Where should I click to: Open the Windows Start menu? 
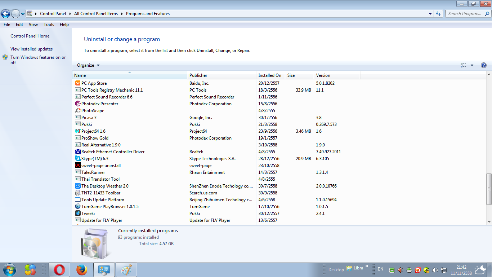pyautogui.click(x=9, y=270)
